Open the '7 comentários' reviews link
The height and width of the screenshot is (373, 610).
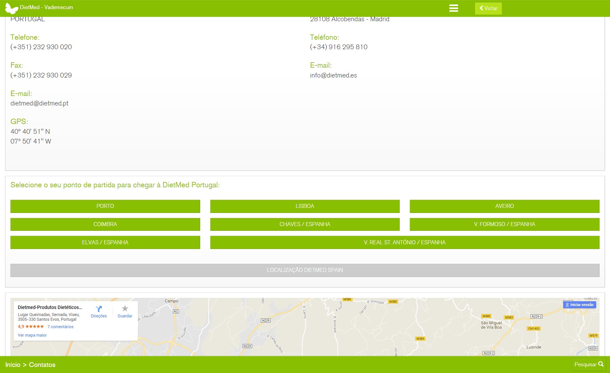click(60, 327)
